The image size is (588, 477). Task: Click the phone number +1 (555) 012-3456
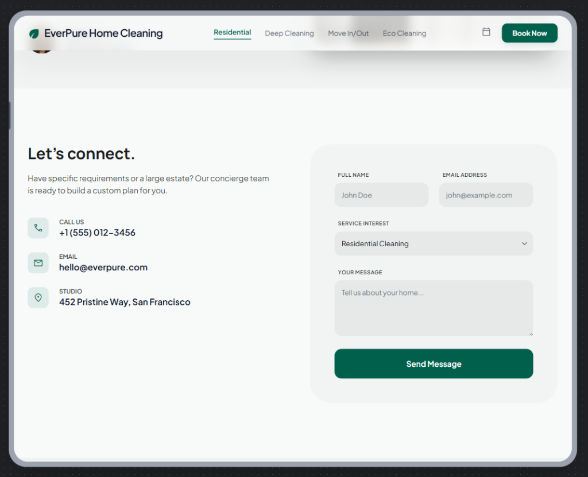[97, 232]
